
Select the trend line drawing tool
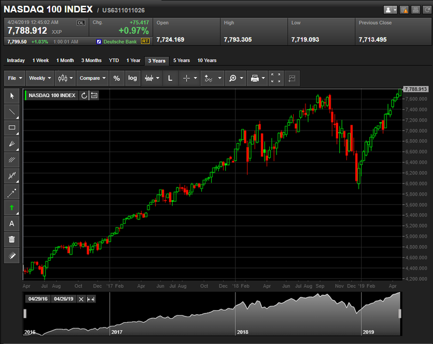pos(12,112)
